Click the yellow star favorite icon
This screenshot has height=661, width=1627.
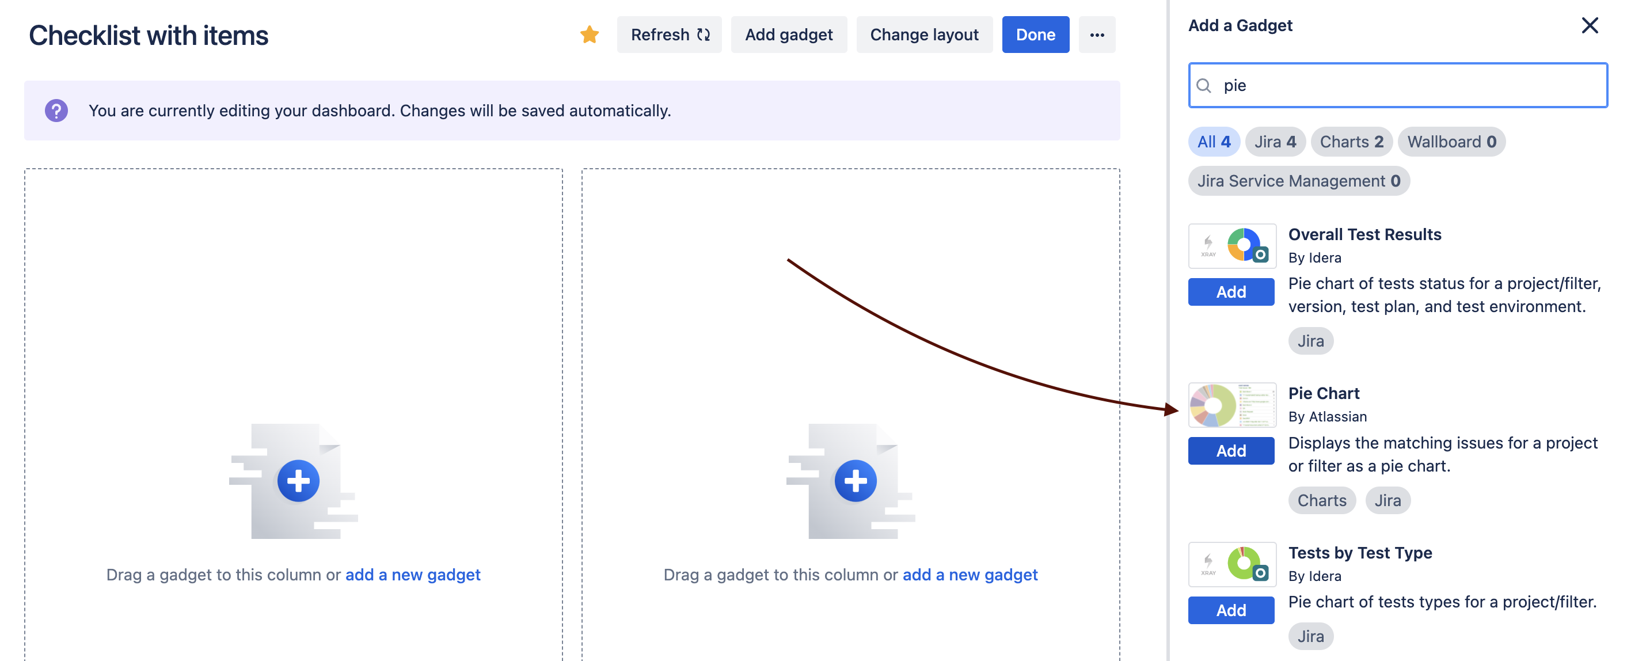[x=588, y=35]
